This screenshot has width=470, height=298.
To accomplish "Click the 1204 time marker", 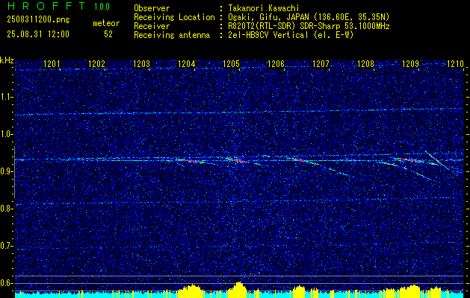I will (x=187, y=63).
